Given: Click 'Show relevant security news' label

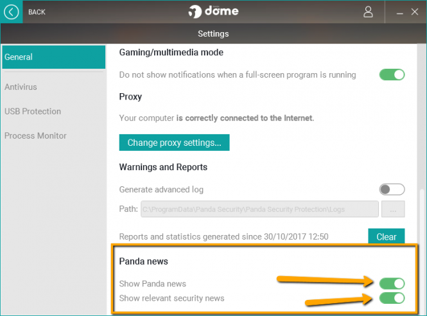Looking at the screenshot, I should coord(171,298).
